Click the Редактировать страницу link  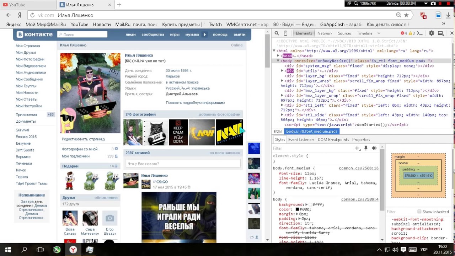[x=84, y=139]
